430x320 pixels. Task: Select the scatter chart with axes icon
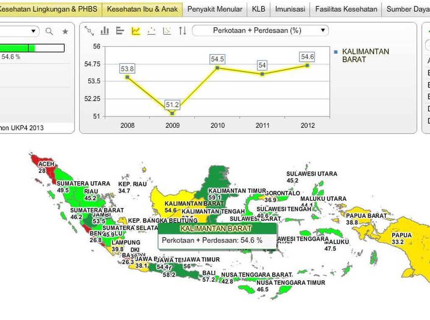pos(167,31)
